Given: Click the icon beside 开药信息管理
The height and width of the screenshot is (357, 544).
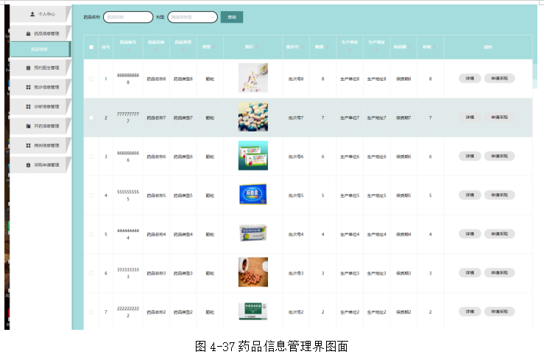Looking at the screenshot, I should tap(29, 126).
